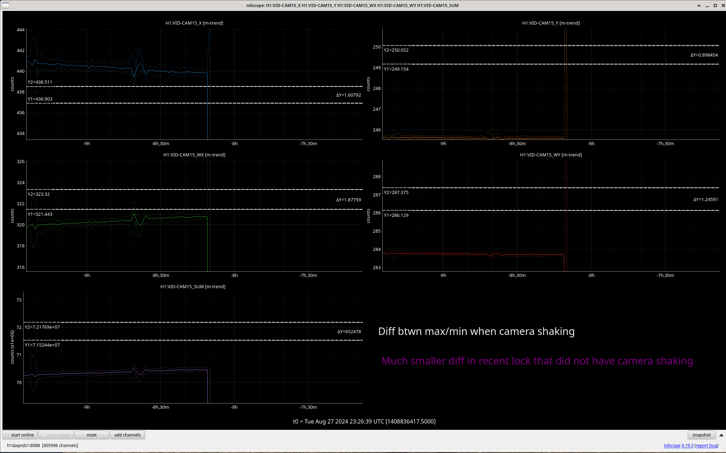Click the reset button
Viewport: 726px width, 453px height.
(92, 435)
